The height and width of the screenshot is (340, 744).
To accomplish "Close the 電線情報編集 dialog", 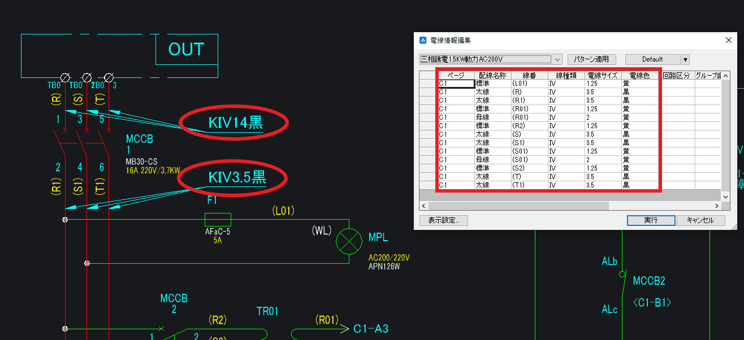I will coord(728,41).
